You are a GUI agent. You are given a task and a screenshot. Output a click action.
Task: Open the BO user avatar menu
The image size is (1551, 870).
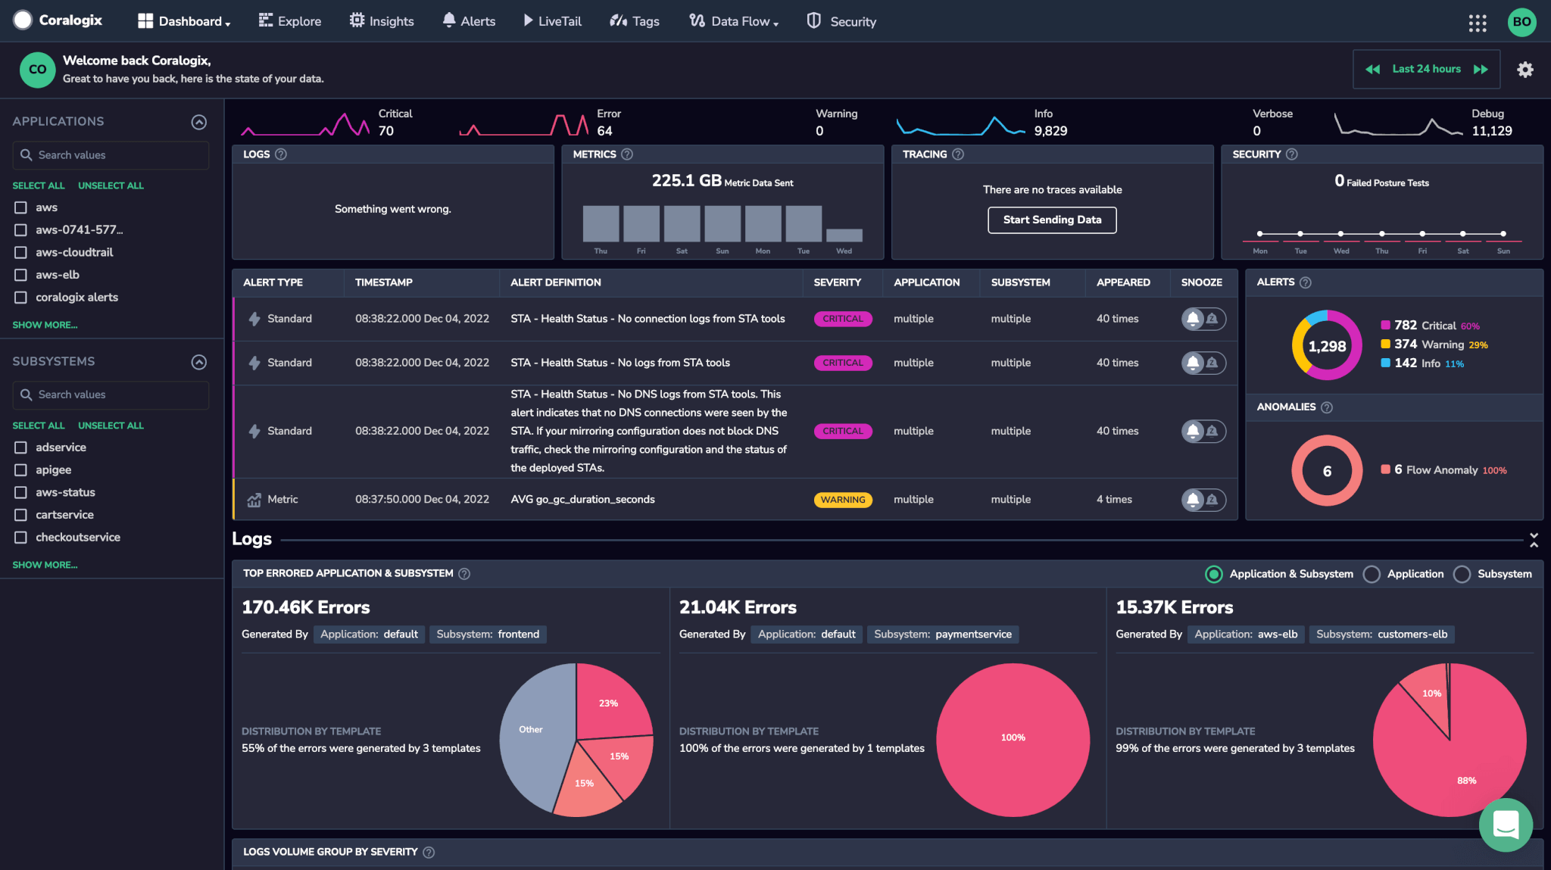tap(1521, 22)
